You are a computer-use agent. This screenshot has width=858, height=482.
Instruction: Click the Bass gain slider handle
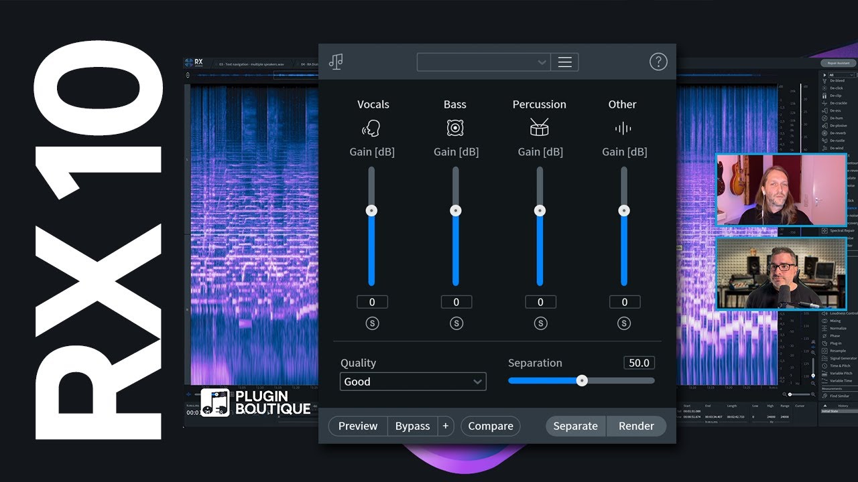click(456, 210)
